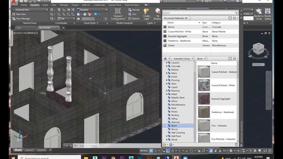This screenshot has width=283, height=159.
Task: Click the home icon in library path bar
Action: click(165, 59)
